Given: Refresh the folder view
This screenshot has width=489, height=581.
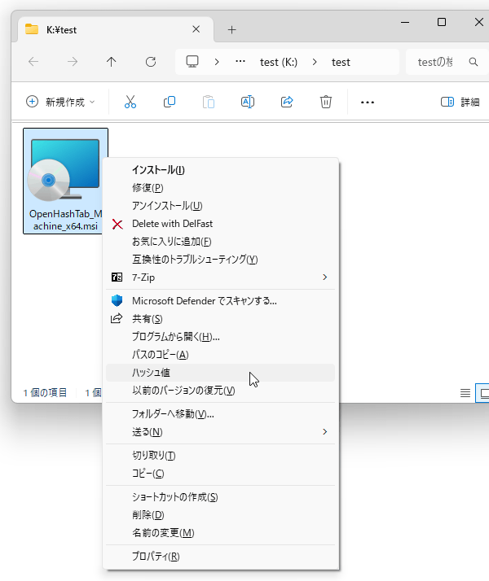Looking at the screenshot, I should click(151, 62).
